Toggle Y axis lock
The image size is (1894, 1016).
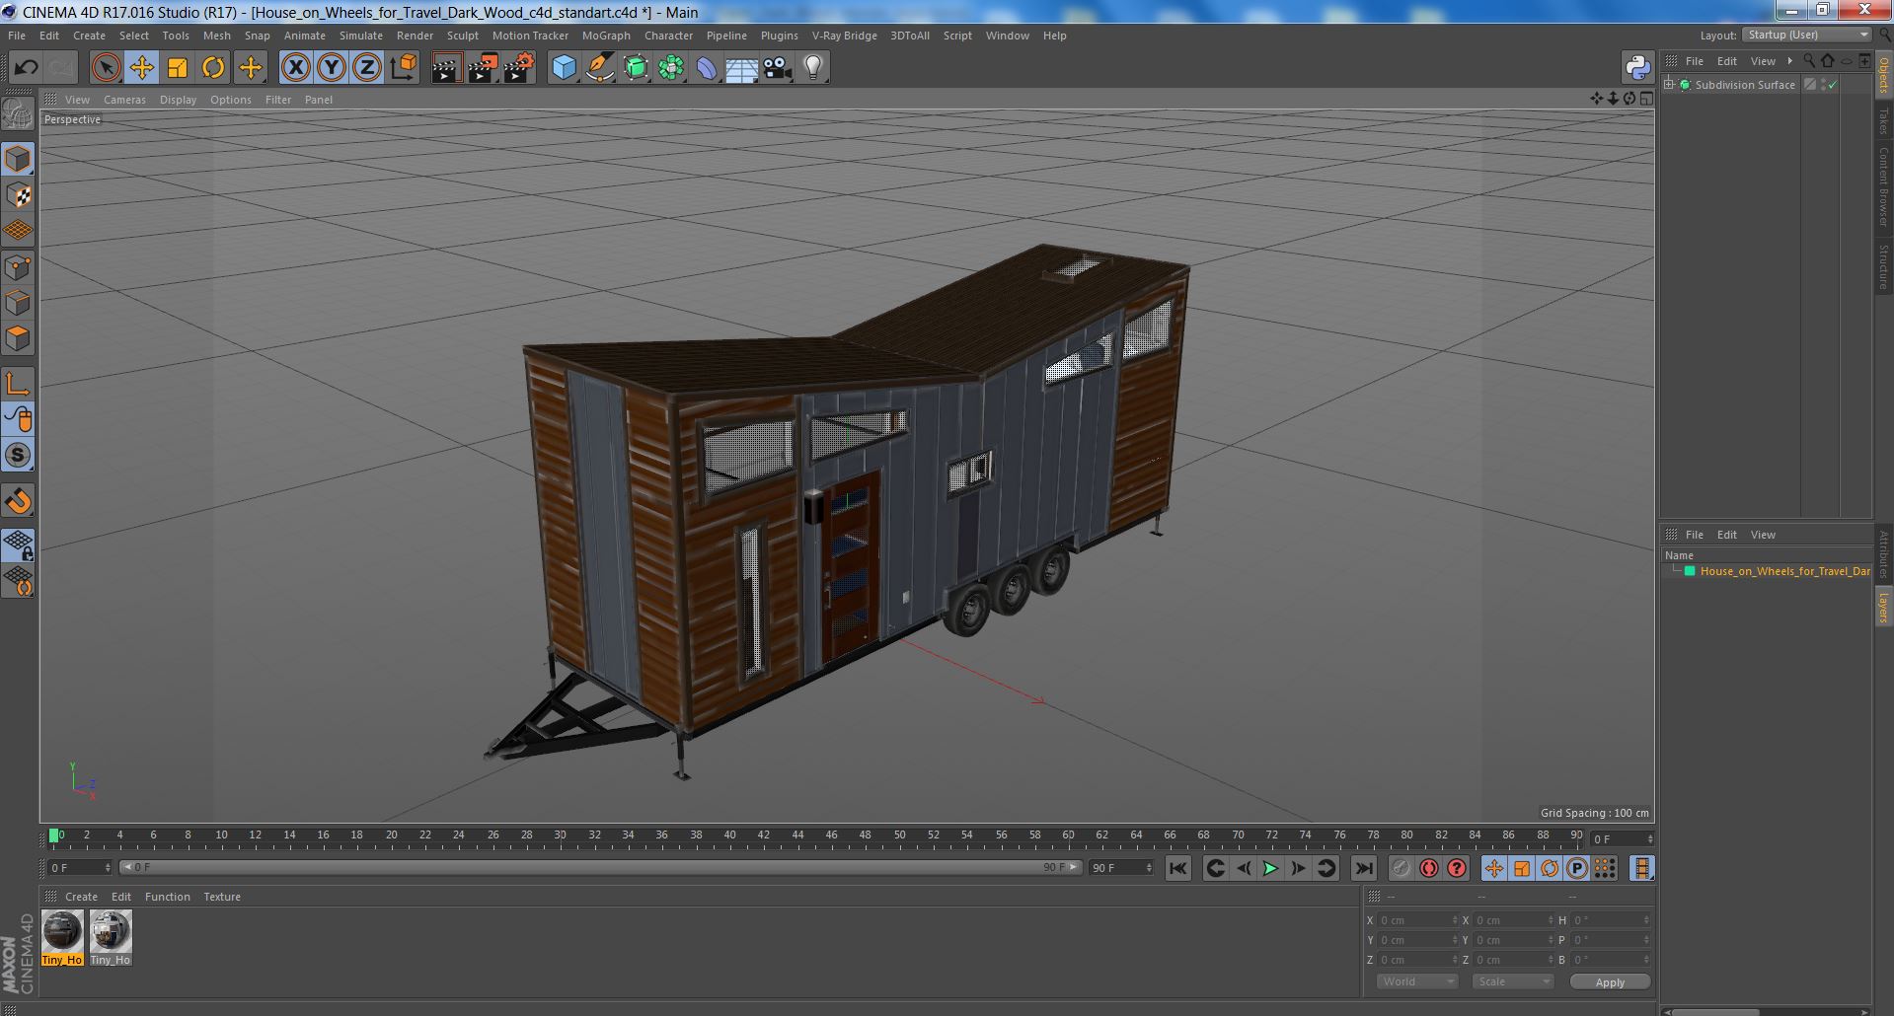(x=332, y=68)
